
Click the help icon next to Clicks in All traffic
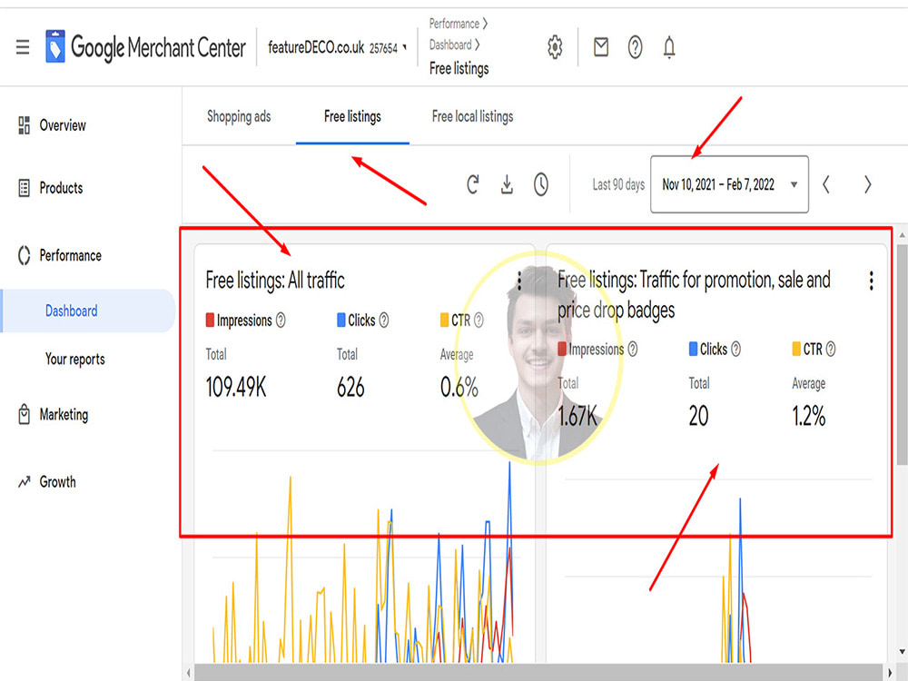pos(384,321)
